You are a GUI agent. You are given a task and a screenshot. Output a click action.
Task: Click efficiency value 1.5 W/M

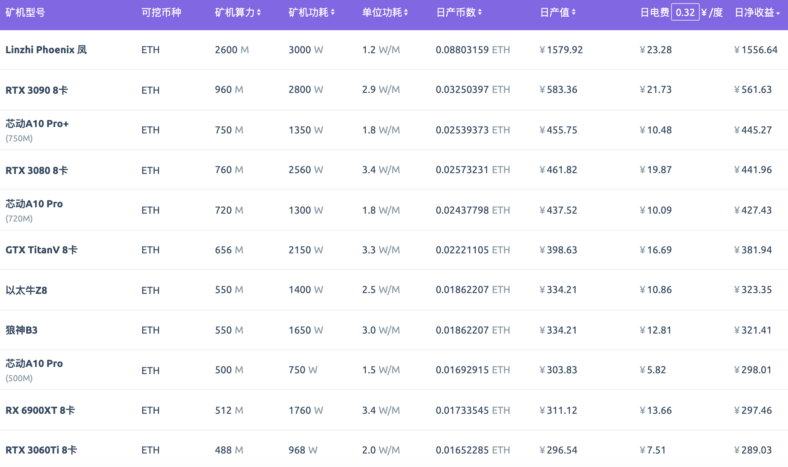381,370
